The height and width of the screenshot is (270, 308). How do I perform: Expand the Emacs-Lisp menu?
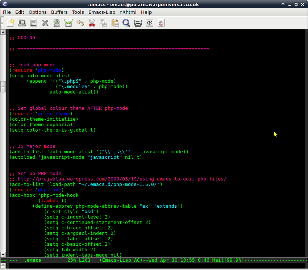pos(101,12)
